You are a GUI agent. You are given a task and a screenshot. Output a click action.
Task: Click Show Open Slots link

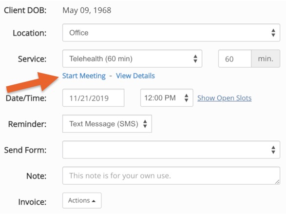coord(224,98)
